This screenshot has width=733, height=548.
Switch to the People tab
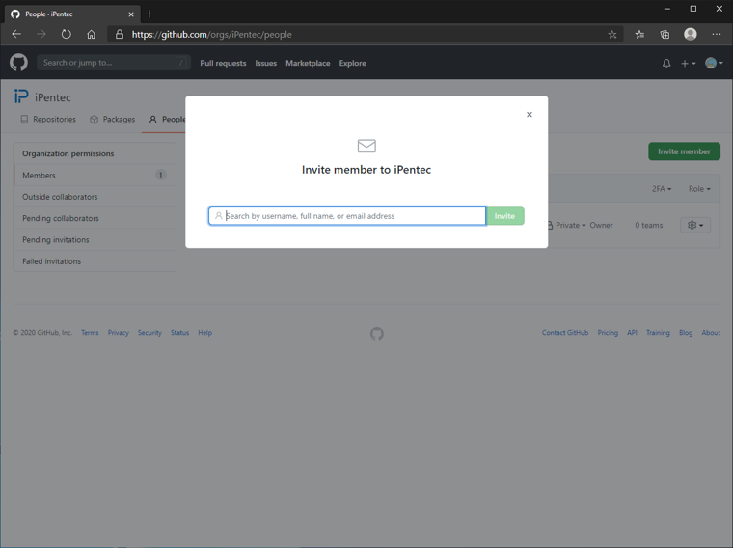[167, 120]
